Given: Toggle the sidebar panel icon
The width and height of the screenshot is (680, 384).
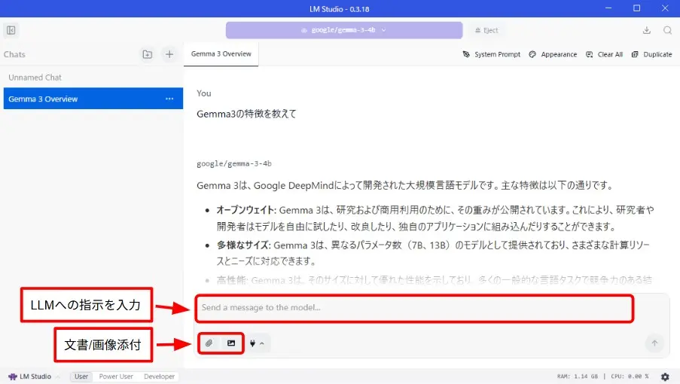Looking at the screenshot, I should (x=11, y=30).
